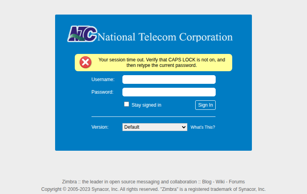Focus the Username input field
Image resolution: width=307 pixels, height=194 pixels.
click(x=169, y=79)
